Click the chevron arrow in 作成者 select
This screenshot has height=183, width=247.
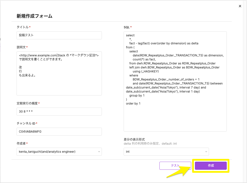click(x=99, y=152)
